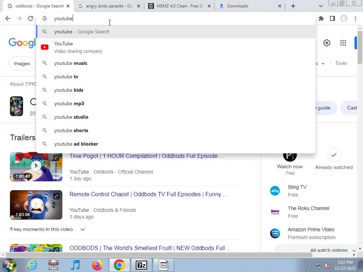Expand the filter dropdown arrow beside Tools
The width and height of the screenshot is (363, 272).
tap(323, 64)
